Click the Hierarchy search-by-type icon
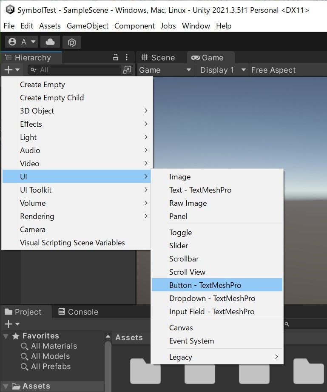Viewport: 327px width, 392px height. pyautogui.click(x=127, y=70)
